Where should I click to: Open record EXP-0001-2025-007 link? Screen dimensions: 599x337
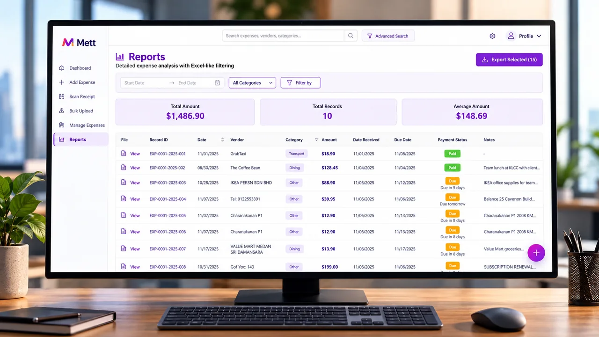click(x=168, y=249)
